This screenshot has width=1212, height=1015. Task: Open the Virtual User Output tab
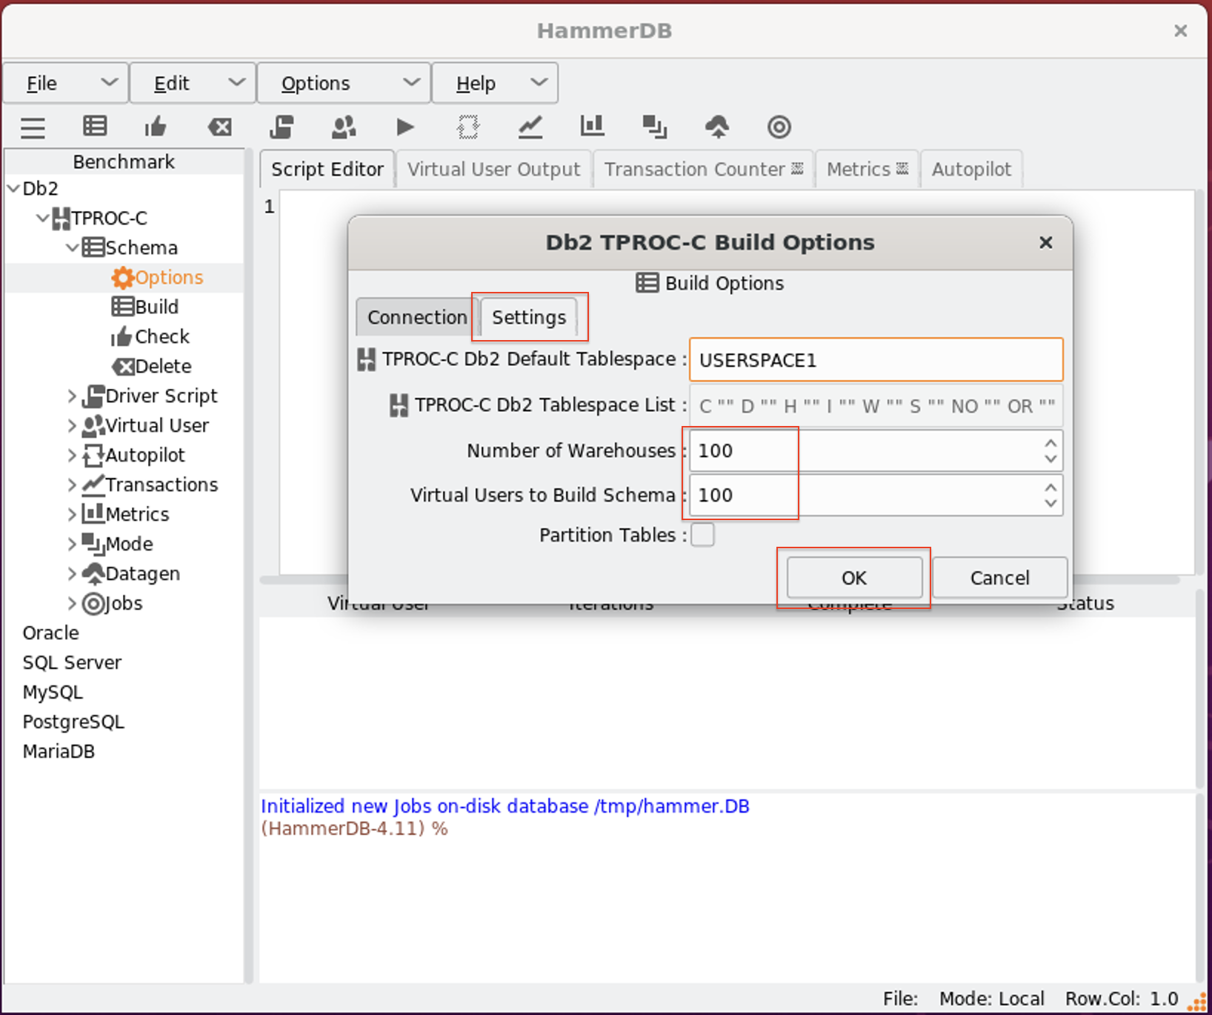tap(493, 170)
